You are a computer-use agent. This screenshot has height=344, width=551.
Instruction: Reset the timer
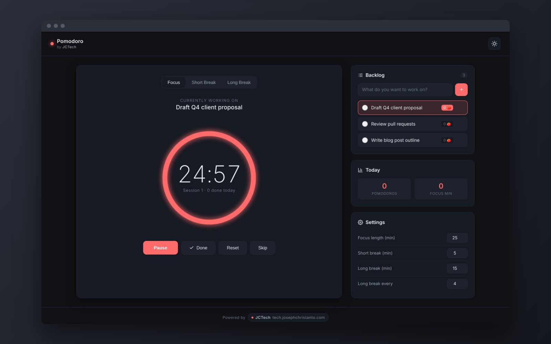click(x=233, y=248)
